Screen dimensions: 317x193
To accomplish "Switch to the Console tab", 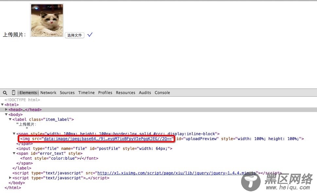I will point(162,93).
